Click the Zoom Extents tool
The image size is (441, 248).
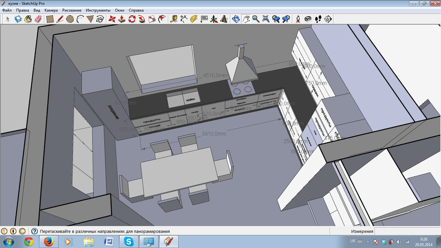pos(266,19)
